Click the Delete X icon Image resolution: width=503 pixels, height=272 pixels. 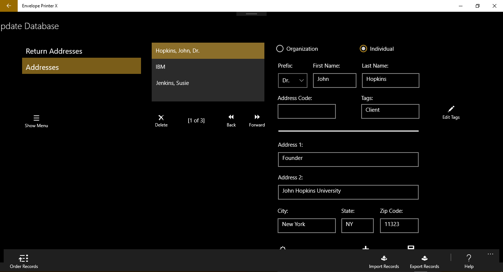161,118
